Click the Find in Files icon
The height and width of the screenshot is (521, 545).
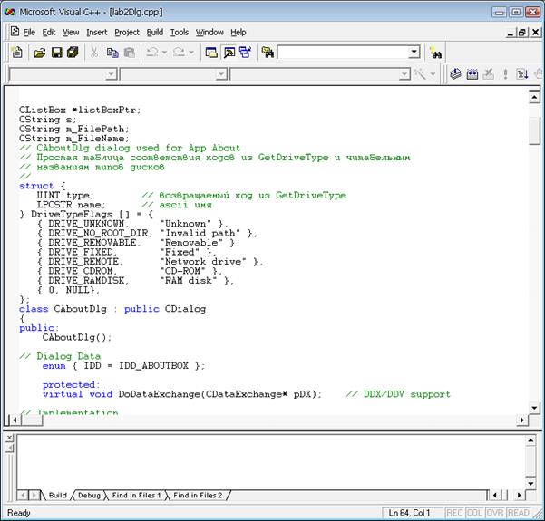pos(268,53)
